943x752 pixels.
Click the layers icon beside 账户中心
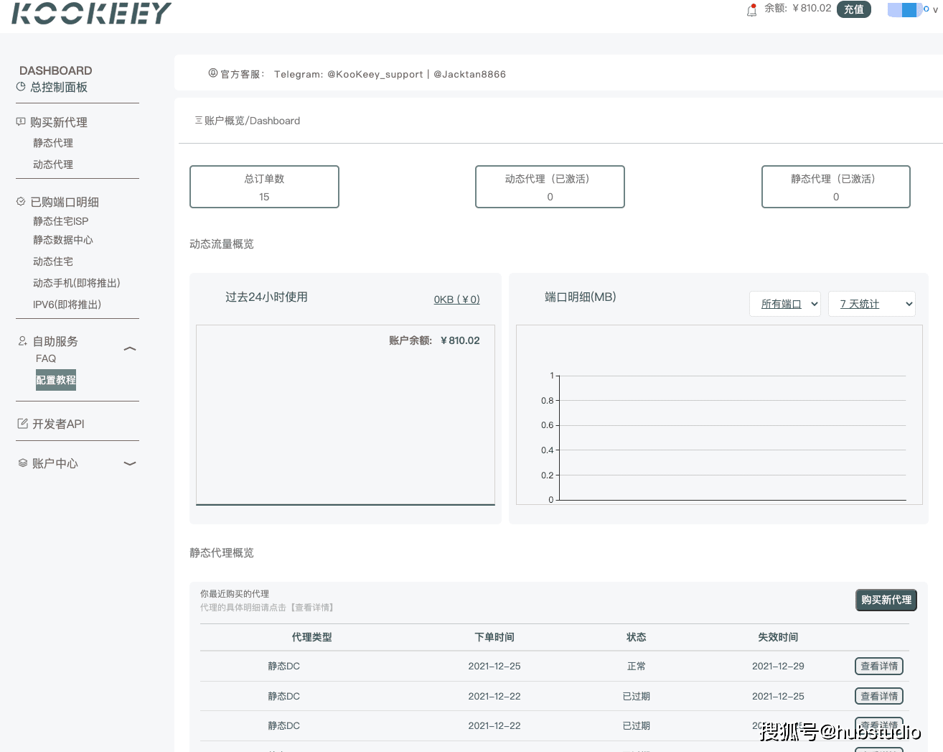coord(22,463)
